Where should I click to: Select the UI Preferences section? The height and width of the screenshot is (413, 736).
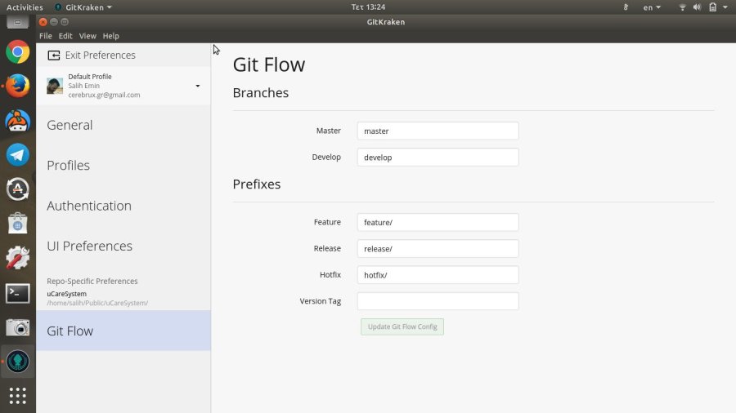click(x=123, y=246)
